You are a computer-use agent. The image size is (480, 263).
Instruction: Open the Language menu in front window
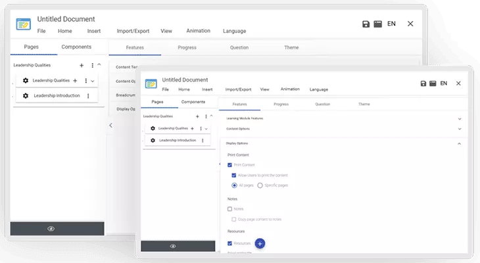tap(319, 89)
